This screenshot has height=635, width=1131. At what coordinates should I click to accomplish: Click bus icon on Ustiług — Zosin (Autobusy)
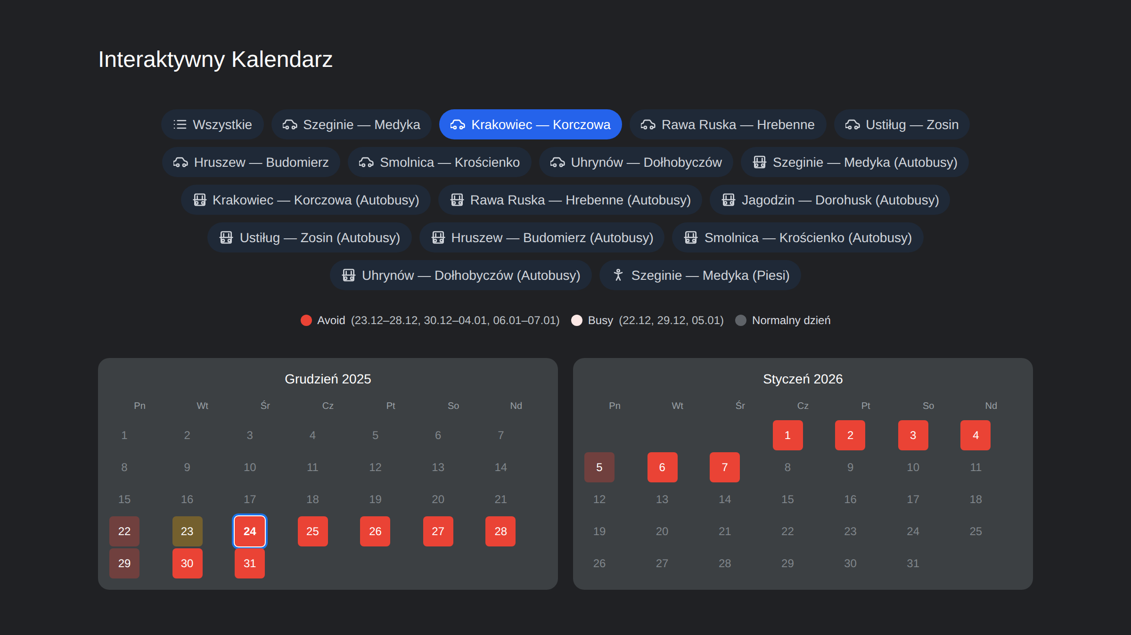click(226, 237)
